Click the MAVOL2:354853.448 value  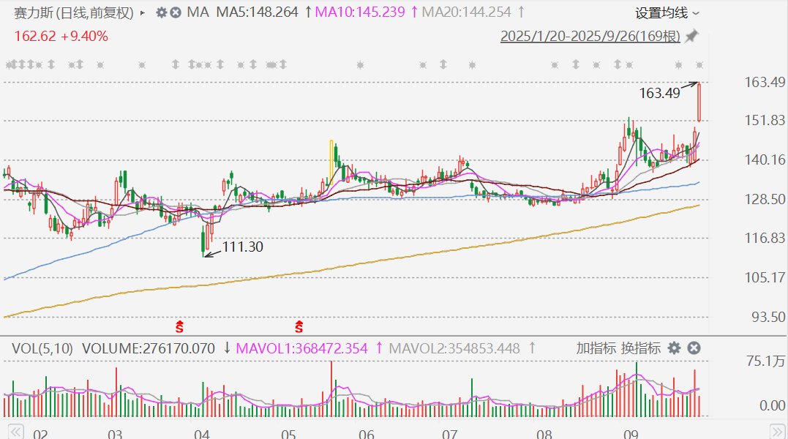pyautogui.click(x=454, y=348)
